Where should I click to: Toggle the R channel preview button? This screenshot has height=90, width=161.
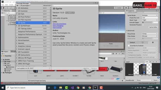150,62
